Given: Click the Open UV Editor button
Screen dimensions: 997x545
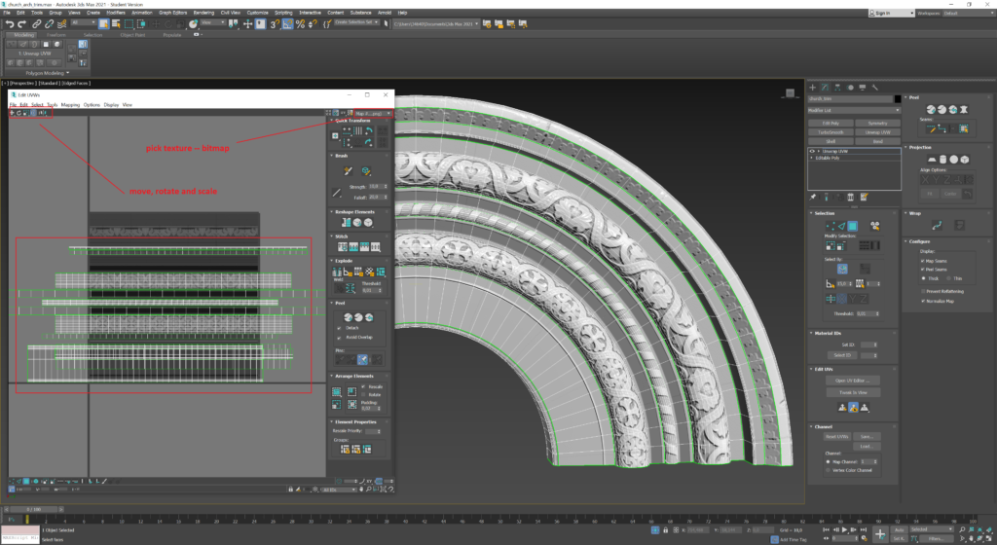Looking at the screenshot, I should pyautogui.click(x=852, y=380).
